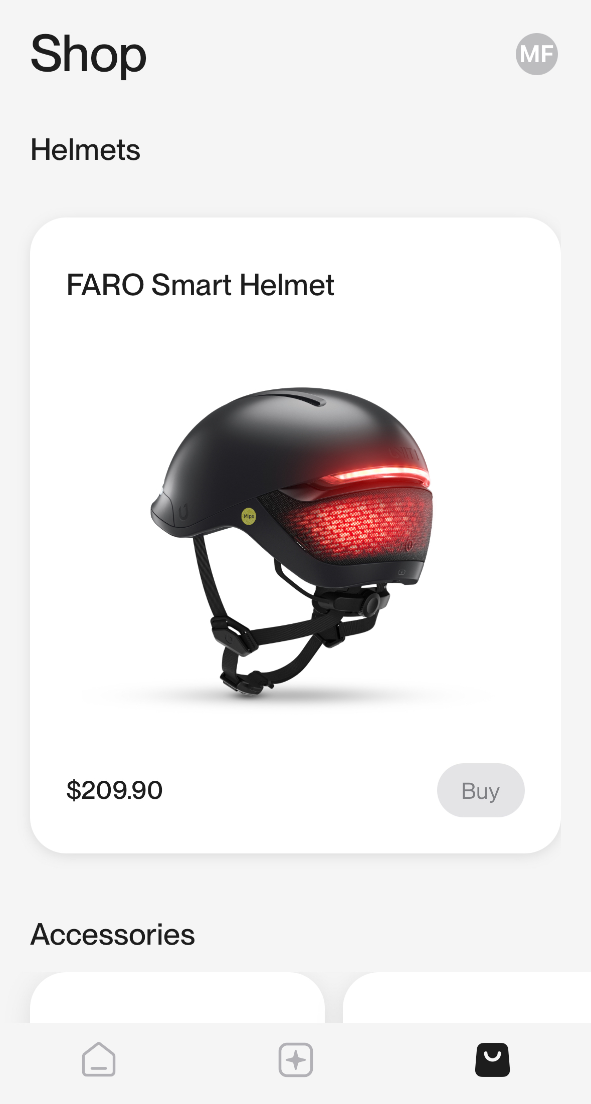Select the Accessories section heading
This screenshot has height=1104, width=591.
click(113, 935)
